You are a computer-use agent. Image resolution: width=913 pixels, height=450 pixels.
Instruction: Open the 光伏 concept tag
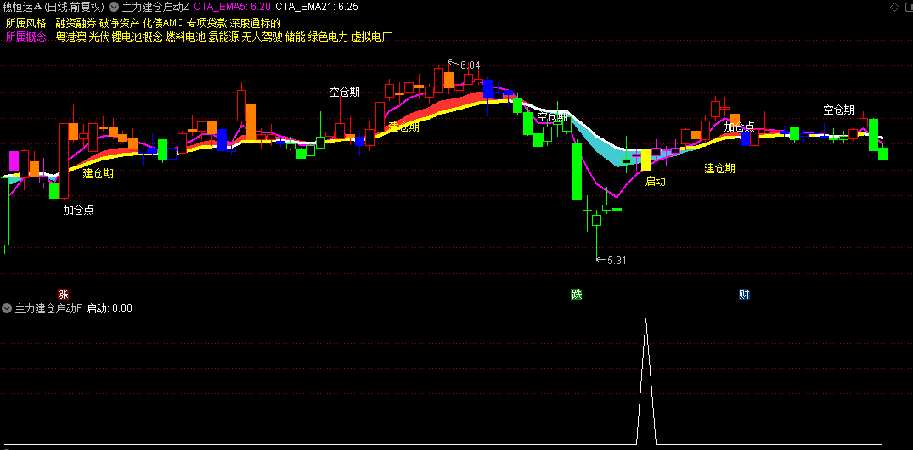[99, 38]
